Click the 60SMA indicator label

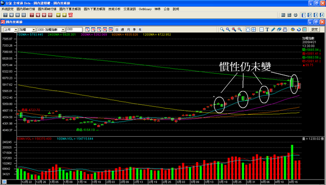point(125,35)
